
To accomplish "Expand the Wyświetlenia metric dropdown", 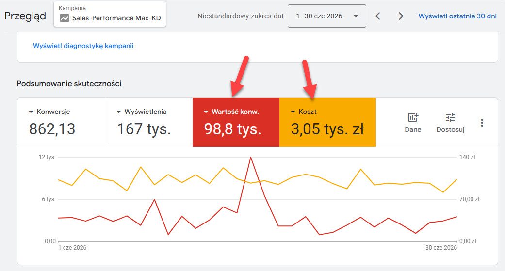I will [119, 112].
